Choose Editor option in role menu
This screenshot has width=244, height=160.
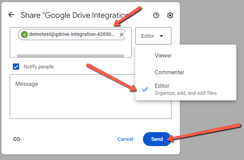(186, 89)
